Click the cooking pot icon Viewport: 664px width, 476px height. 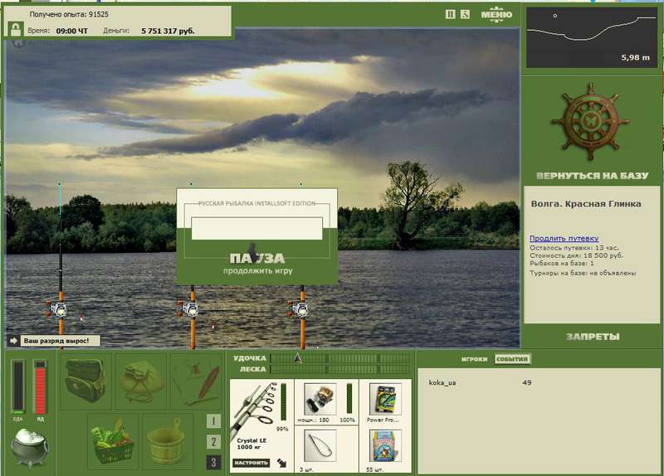tap(29, 447)
